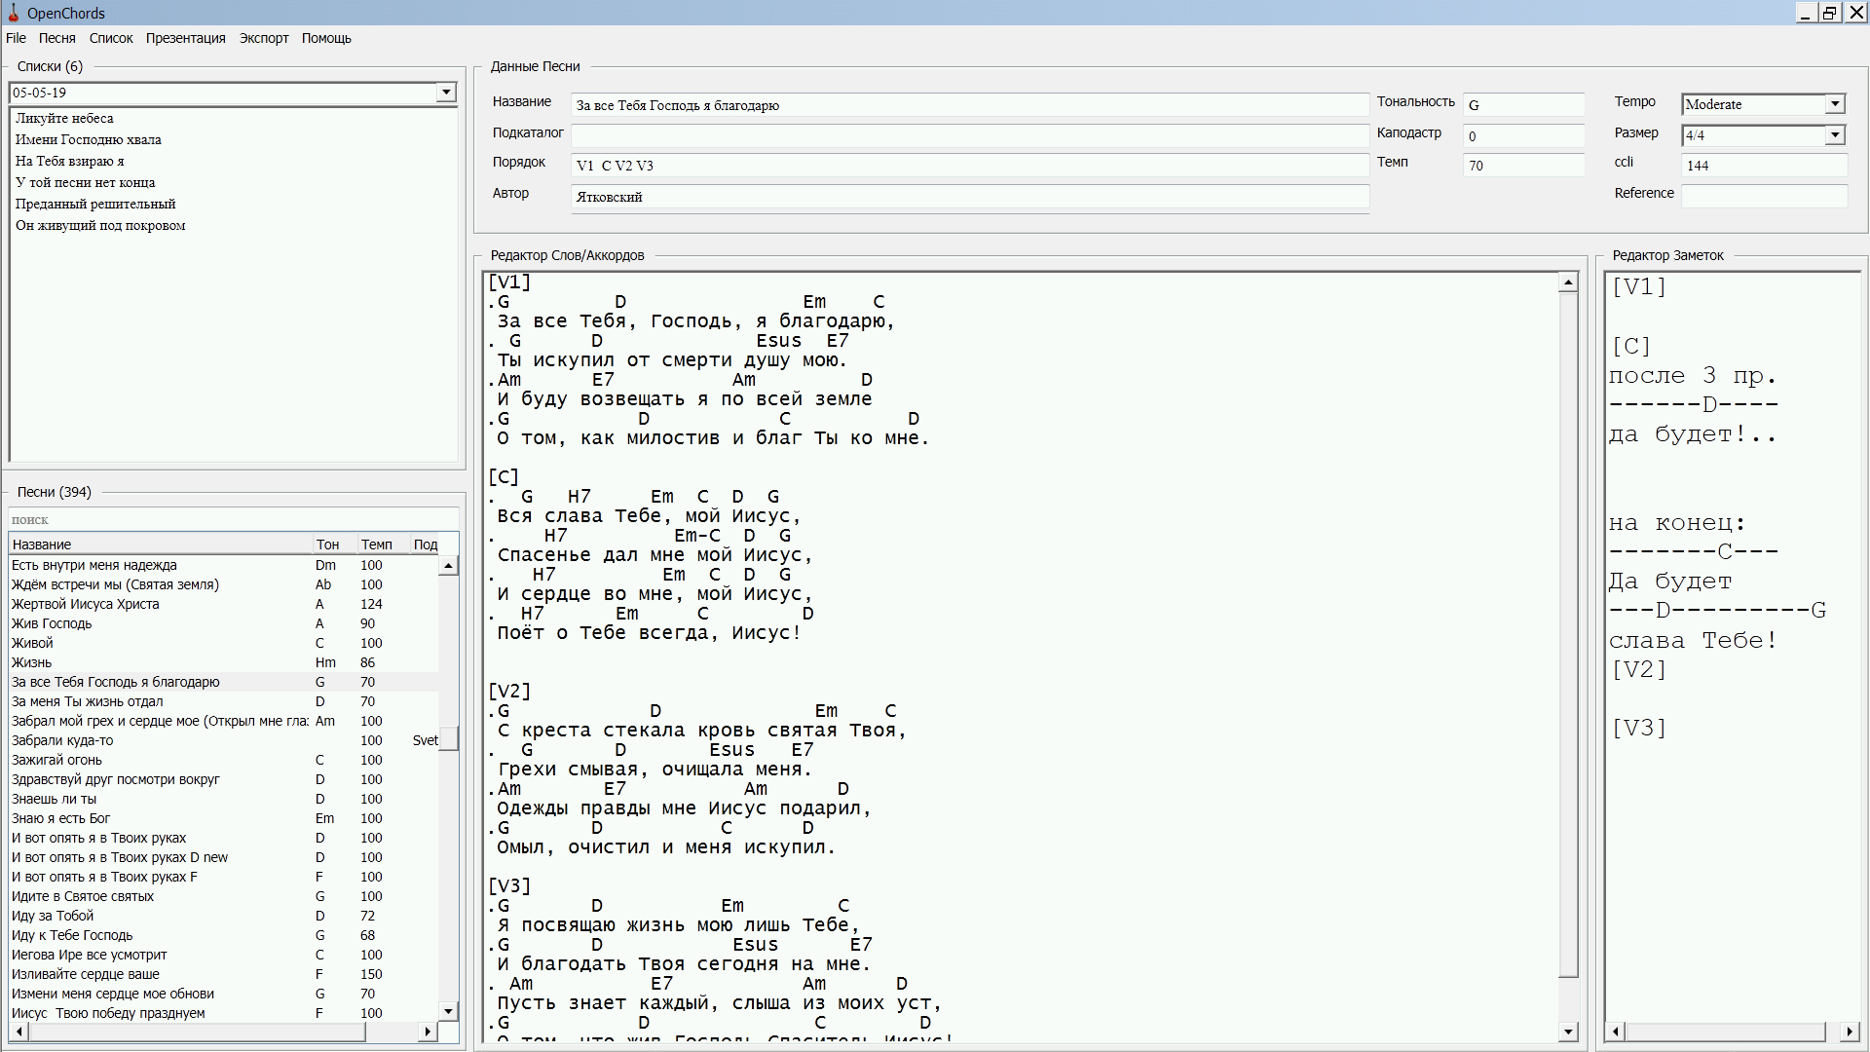The image size is (1870, 1052).
Task: Click the song search field (поиск)
Action: coord(233,520)
